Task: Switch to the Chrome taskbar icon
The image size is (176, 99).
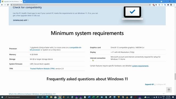Action: (x=60, y=97)
